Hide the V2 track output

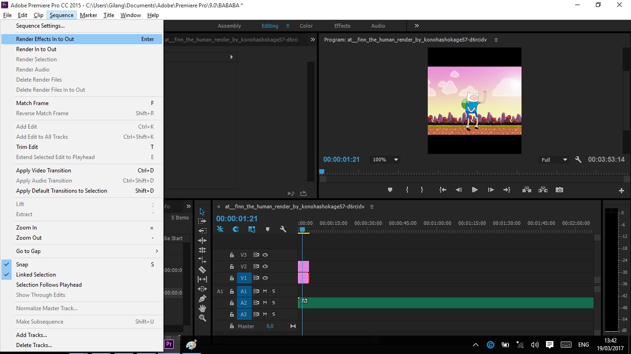point(265,266)
